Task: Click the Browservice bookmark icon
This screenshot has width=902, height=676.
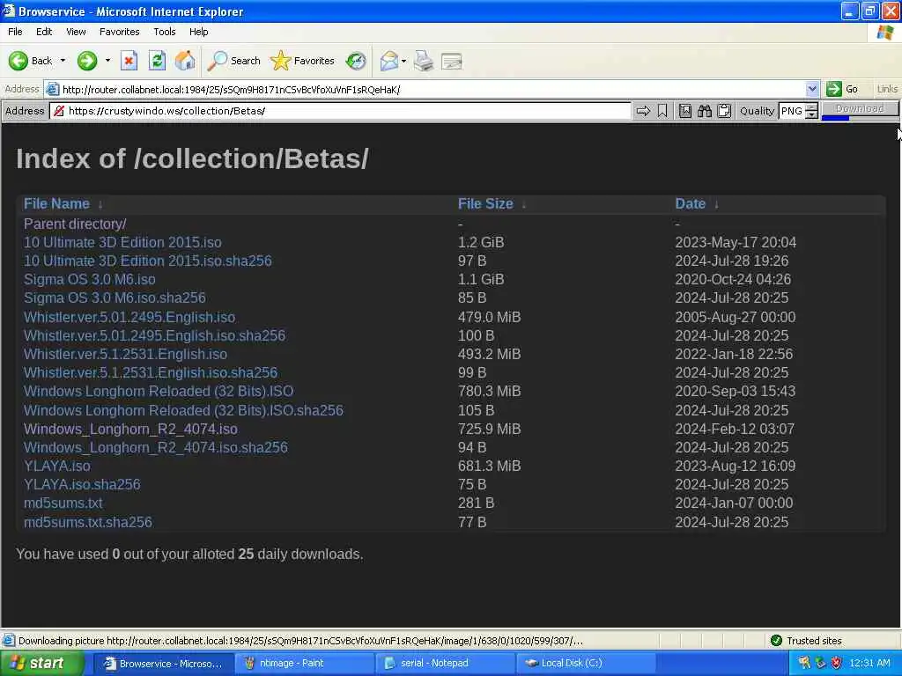Action: (662, 110)
